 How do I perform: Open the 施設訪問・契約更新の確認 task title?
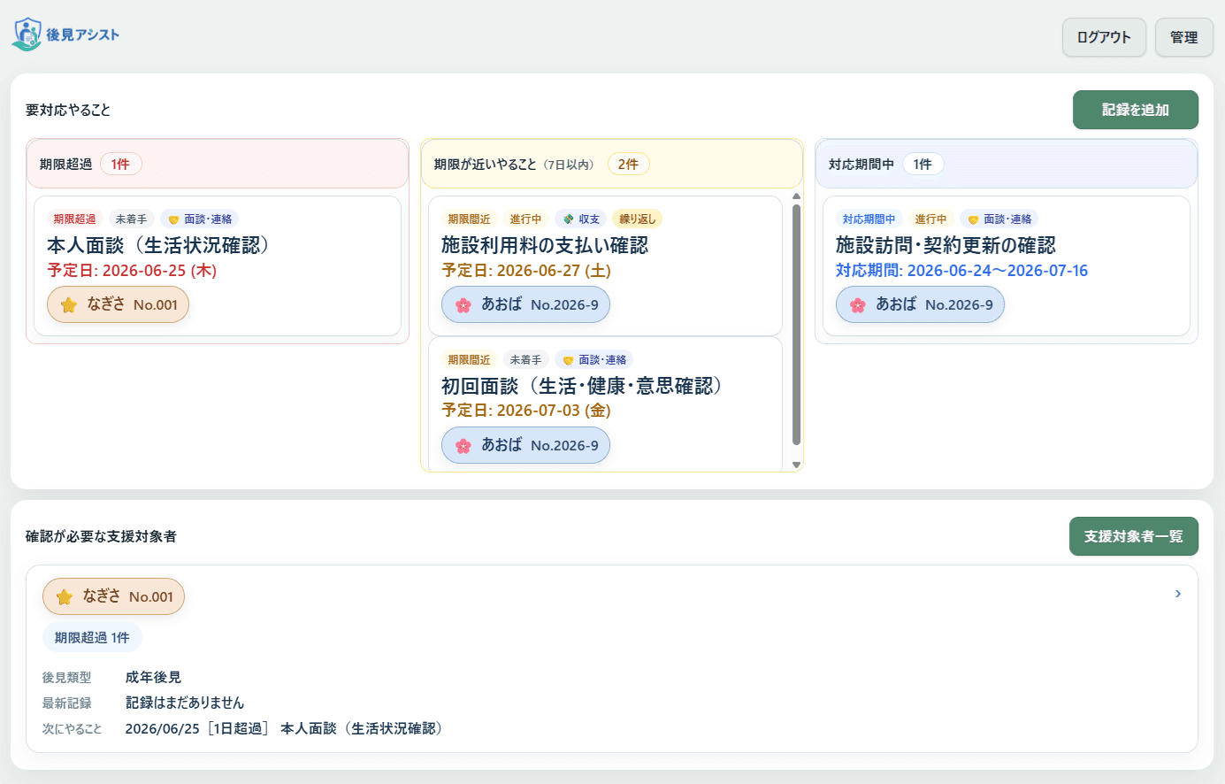946,245
